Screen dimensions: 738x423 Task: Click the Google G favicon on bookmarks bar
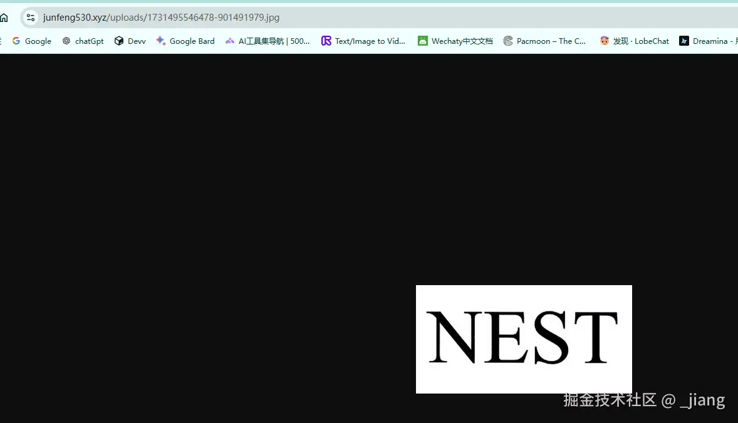click(16, 41)
